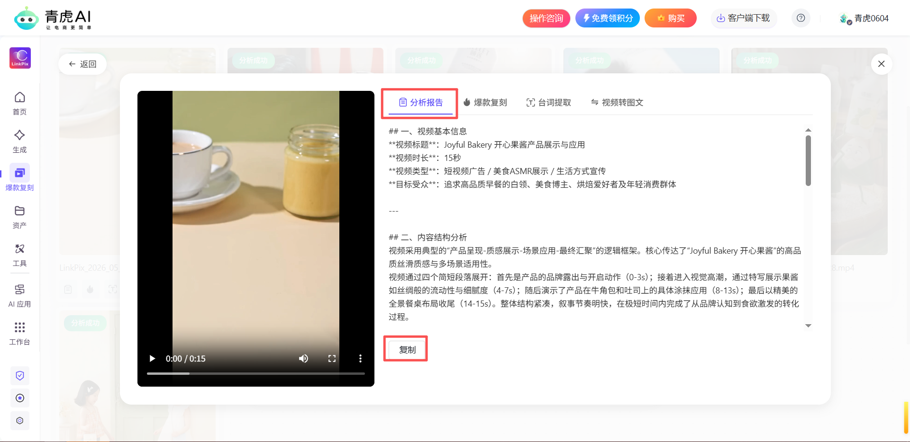Click 免费领积分 button
This screenshot has height=442, width=910.
pyautogui.click(x=608, y=18)
